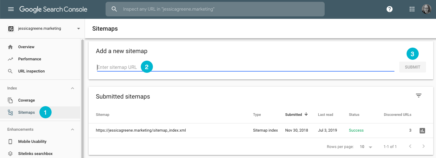Sort by Submitted column arrow
Image resolution: width=436 pixels, height=158 pixels.
point(306,114)
